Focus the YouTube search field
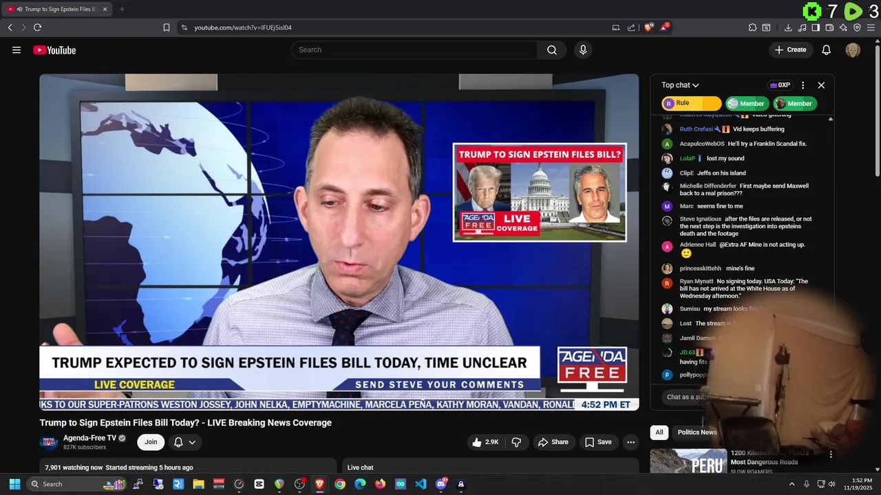 [414, 49]
